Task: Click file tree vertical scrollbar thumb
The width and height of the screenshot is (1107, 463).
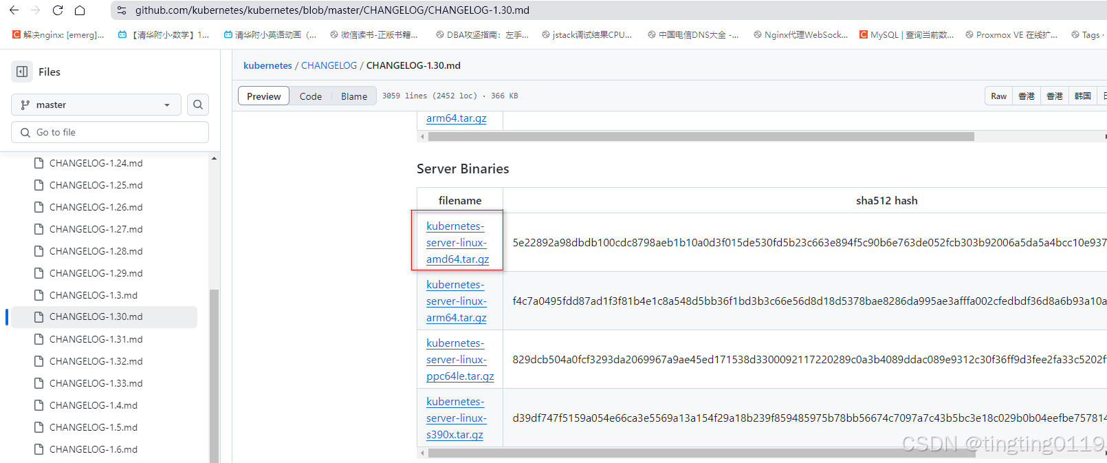Action: click(x=214, y=376)
